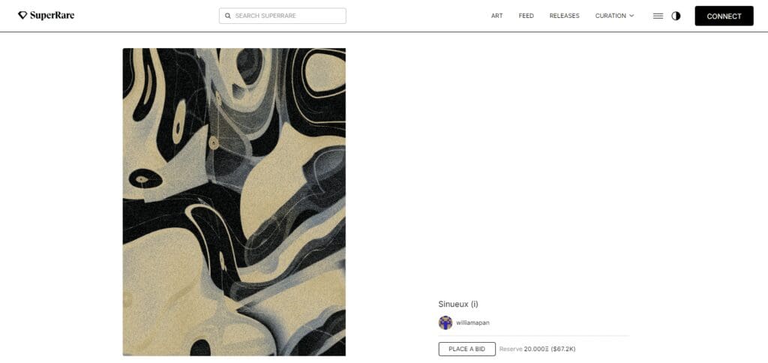768x363 pixels.
Task: Expand the CURATION dropdown menu
Action: tap(614, 16)
